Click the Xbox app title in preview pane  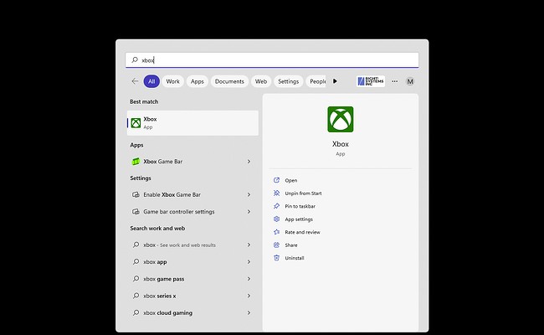(x=341, y=144)
